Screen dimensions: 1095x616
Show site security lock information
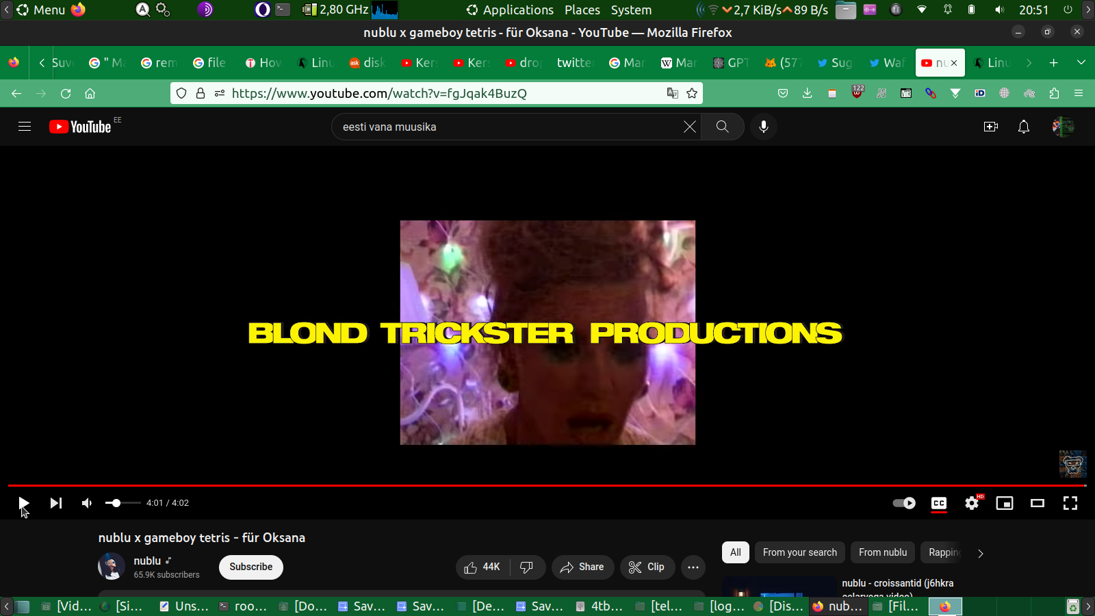pos(201,93)
